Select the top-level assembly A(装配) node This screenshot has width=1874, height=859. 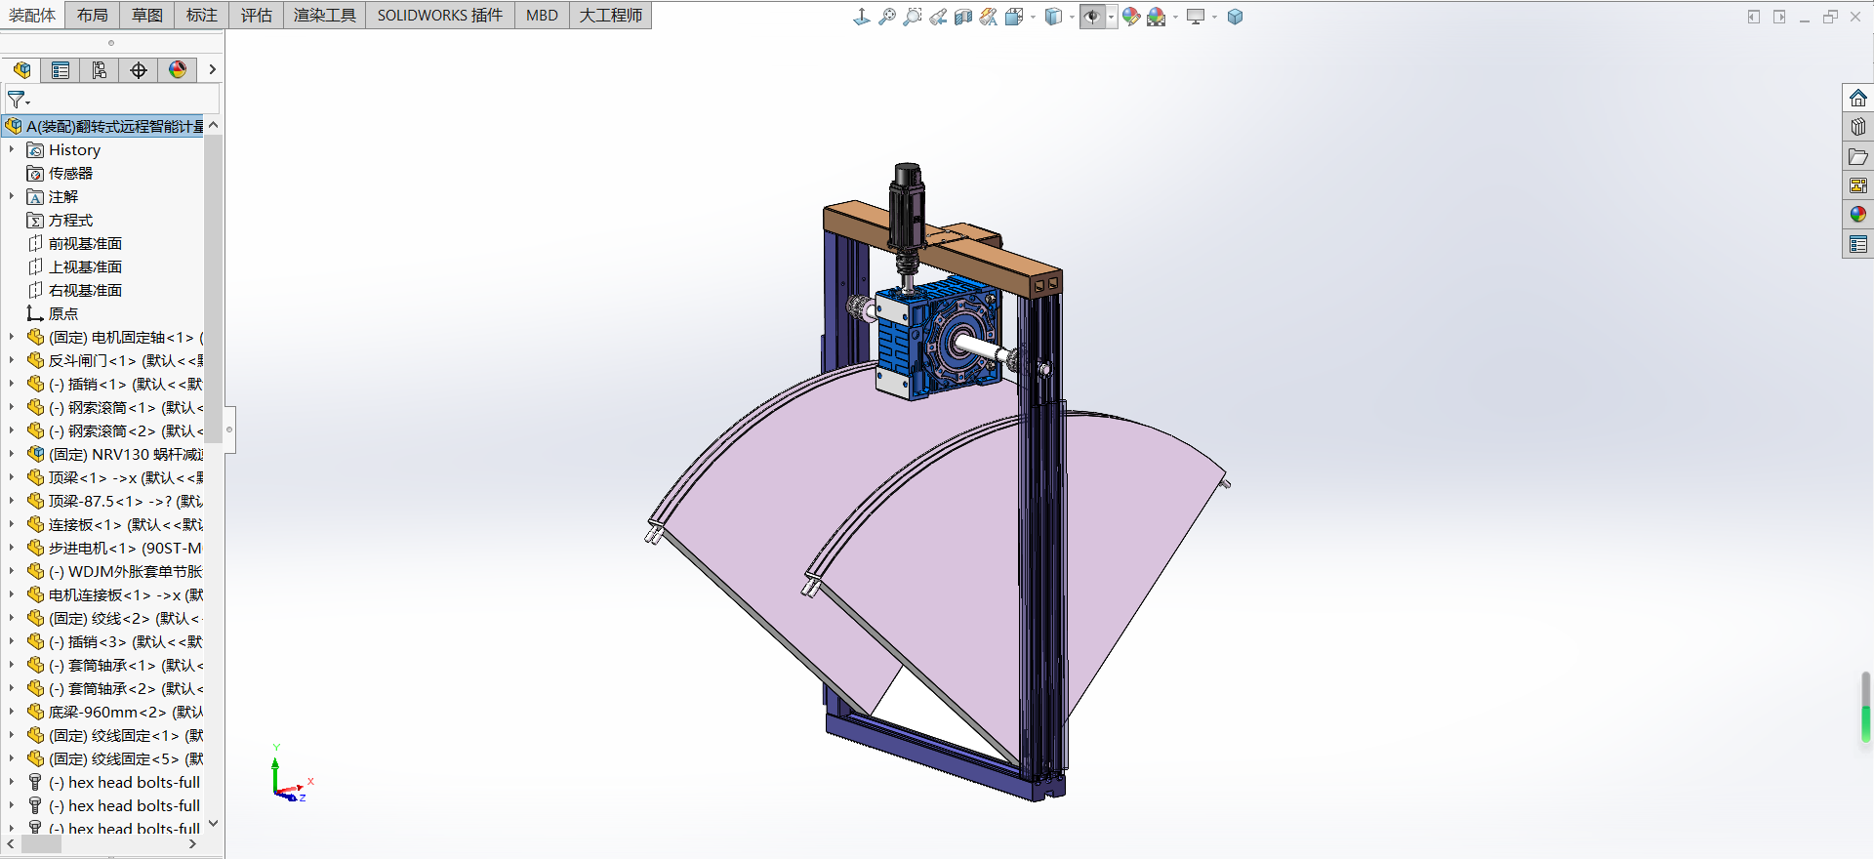(x=103, y=126)
